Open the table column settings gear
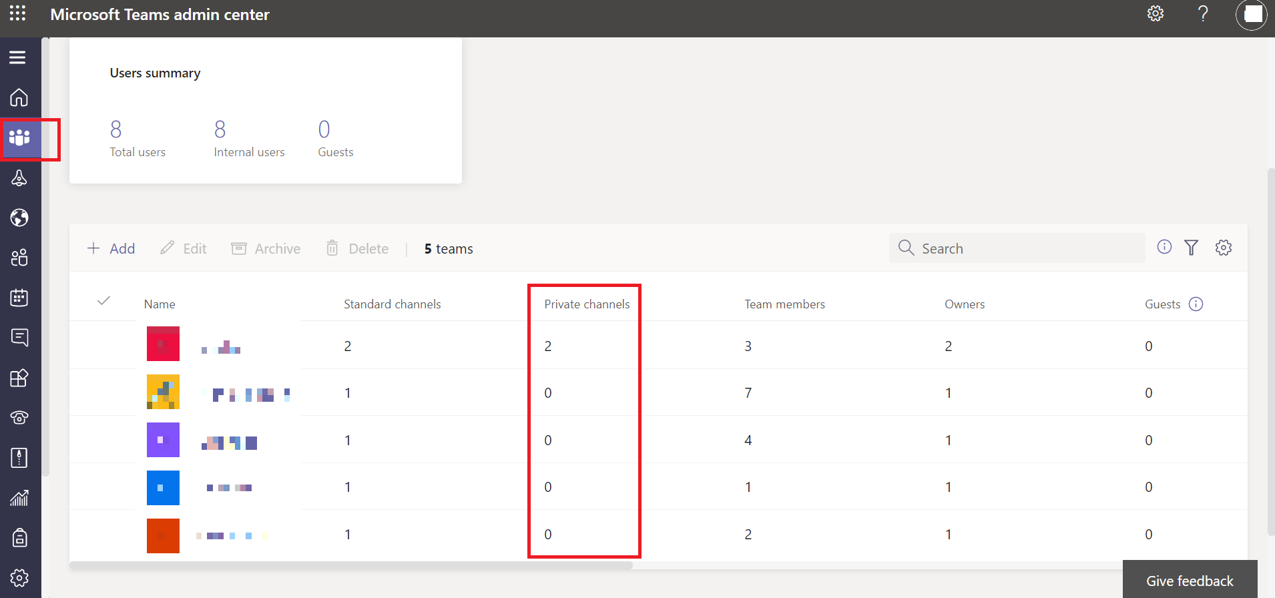This screenshot has height=598, width=1275. point(1224,248)
